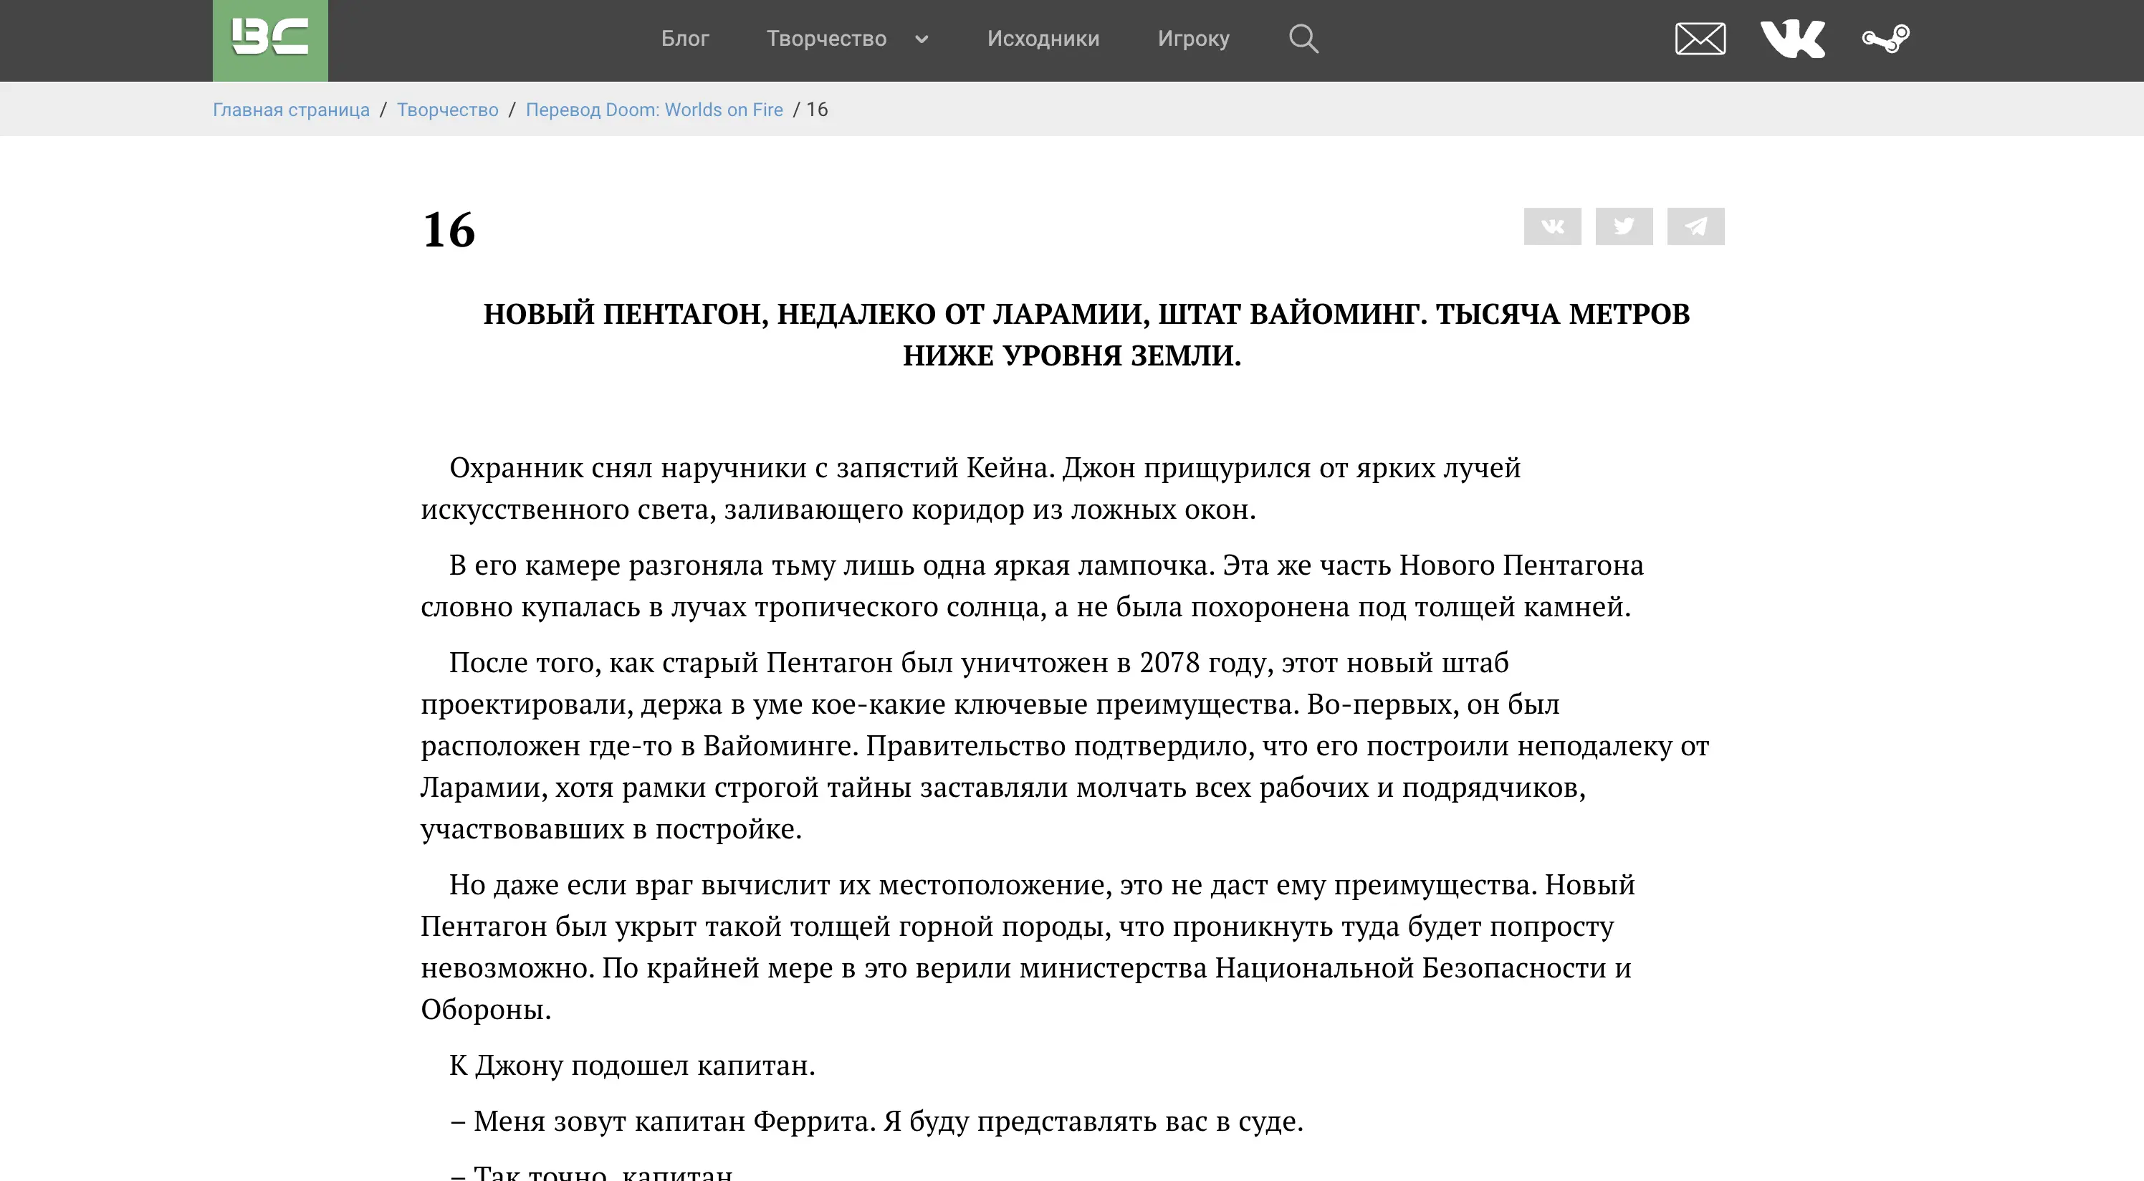Click the paragraph starting with Охранник снял
This screenshot has height=1181, width=2144.
pos(971,489)
